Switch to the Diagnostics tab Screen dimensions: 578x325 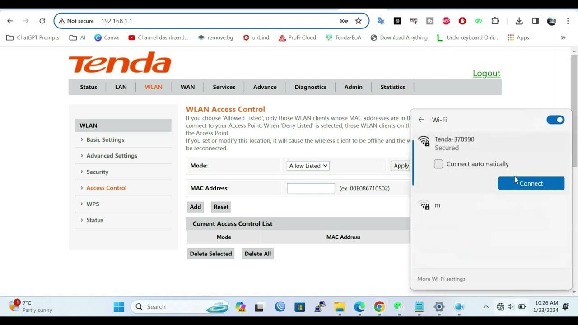click(310, 87)
